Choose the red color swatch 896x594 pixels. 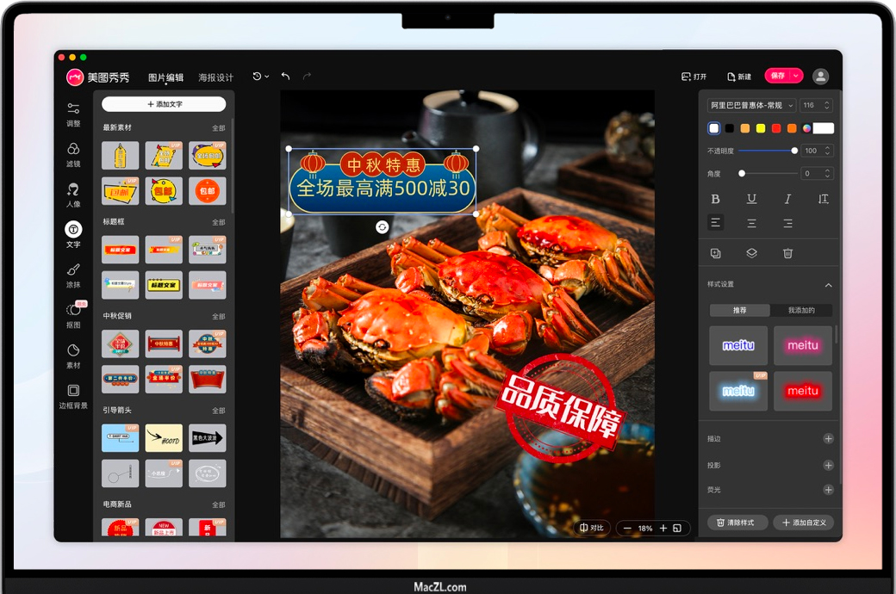coord(776,128)
